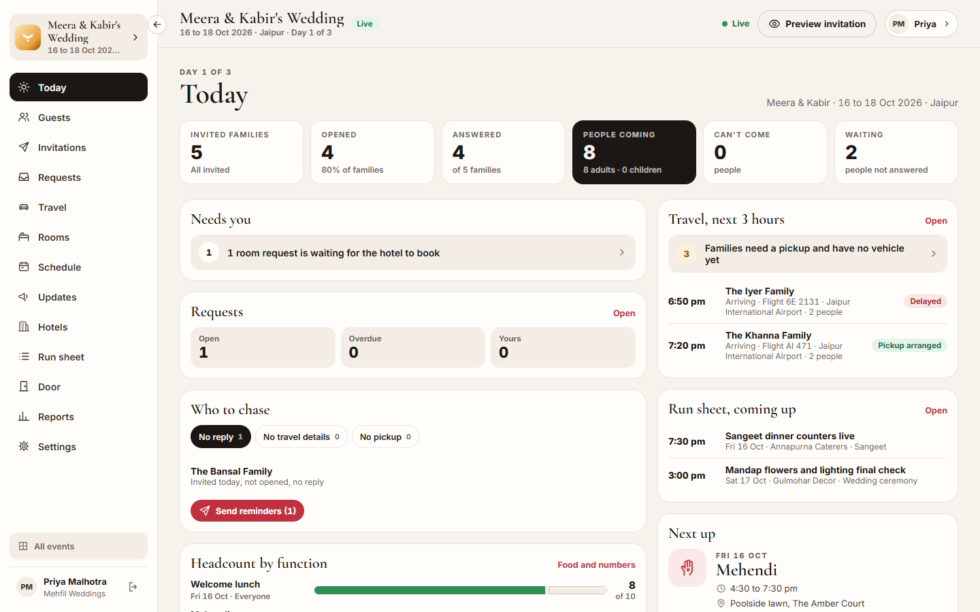Click Mandap flowers and lighting final check

tap(808, 475)
